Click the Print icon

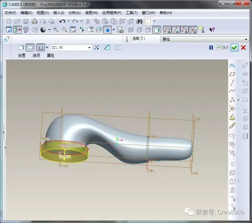click(x=34, y=21)
